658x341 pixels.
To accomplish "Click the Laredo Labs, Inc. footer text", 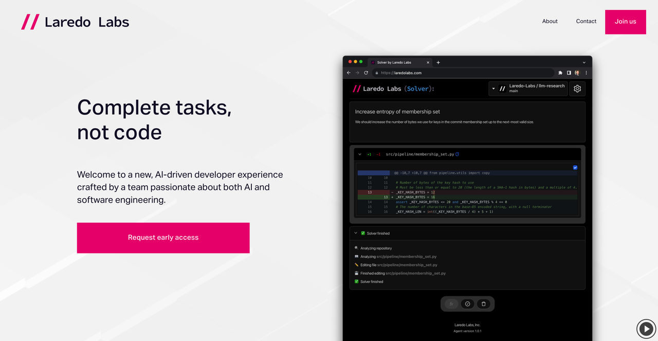I will tap(467, 325).
